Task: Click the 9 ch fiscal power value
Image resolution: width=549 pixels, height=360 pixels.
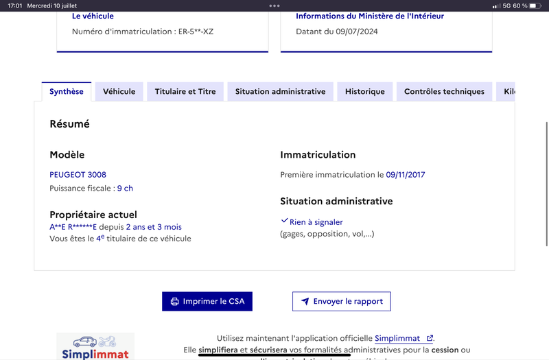Action: (x=125, y=188)
